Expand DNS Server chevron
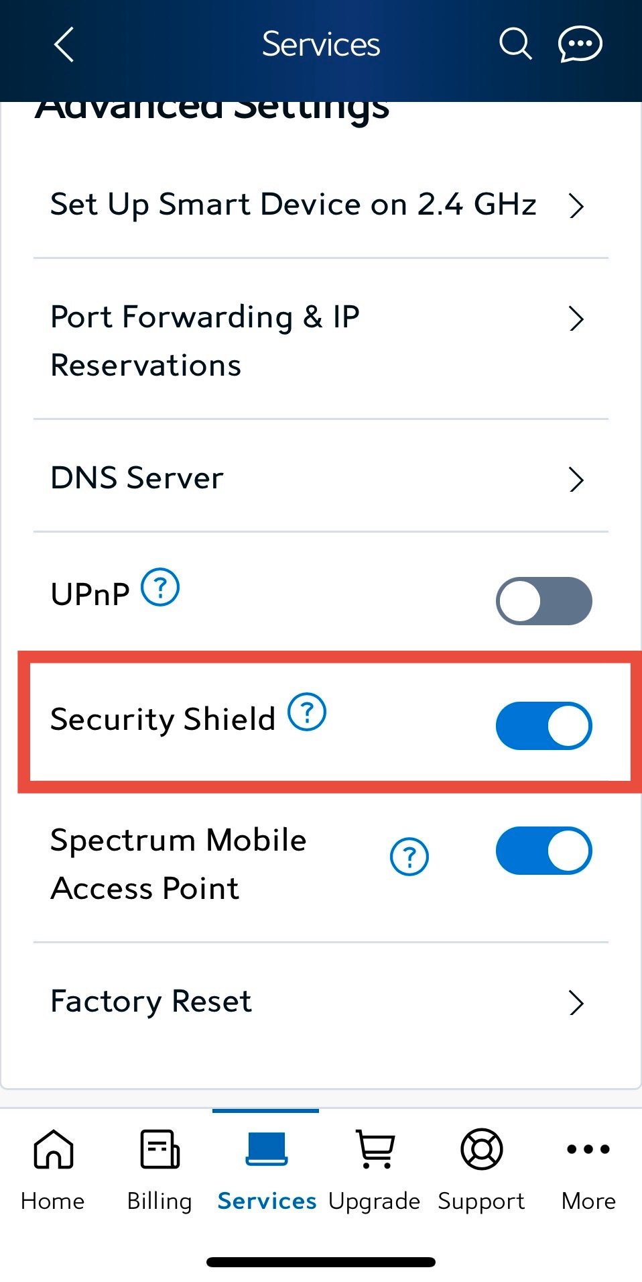This screenshot has width=642, height=1282. pyautogui.click(x=576, y=480)
